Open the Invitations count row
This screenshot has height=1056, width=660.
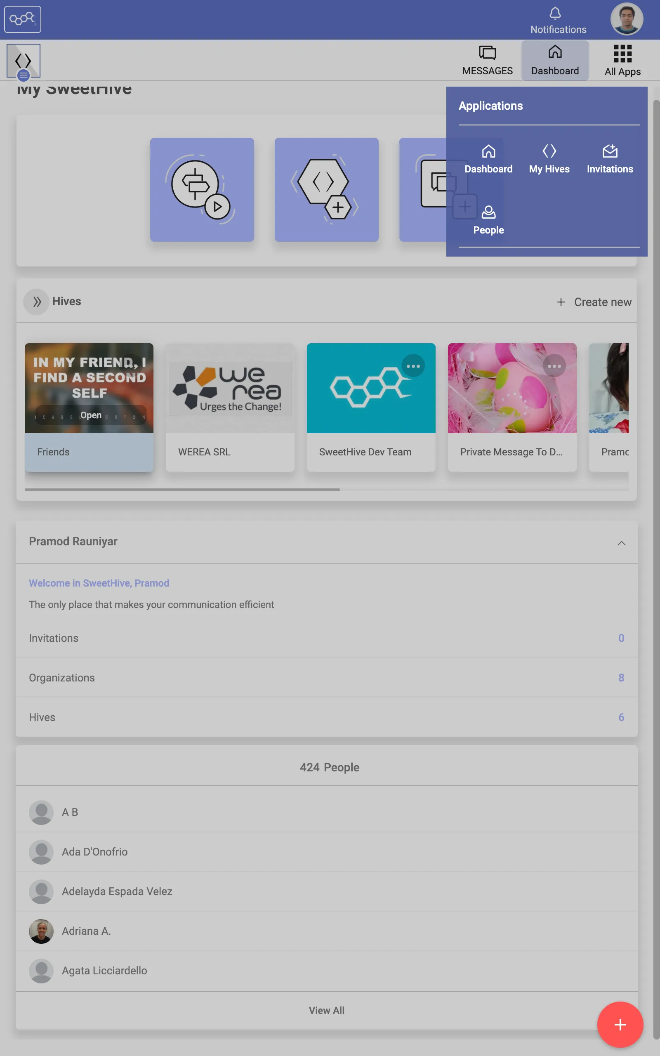pyautogui.click(x=327, y=638)
